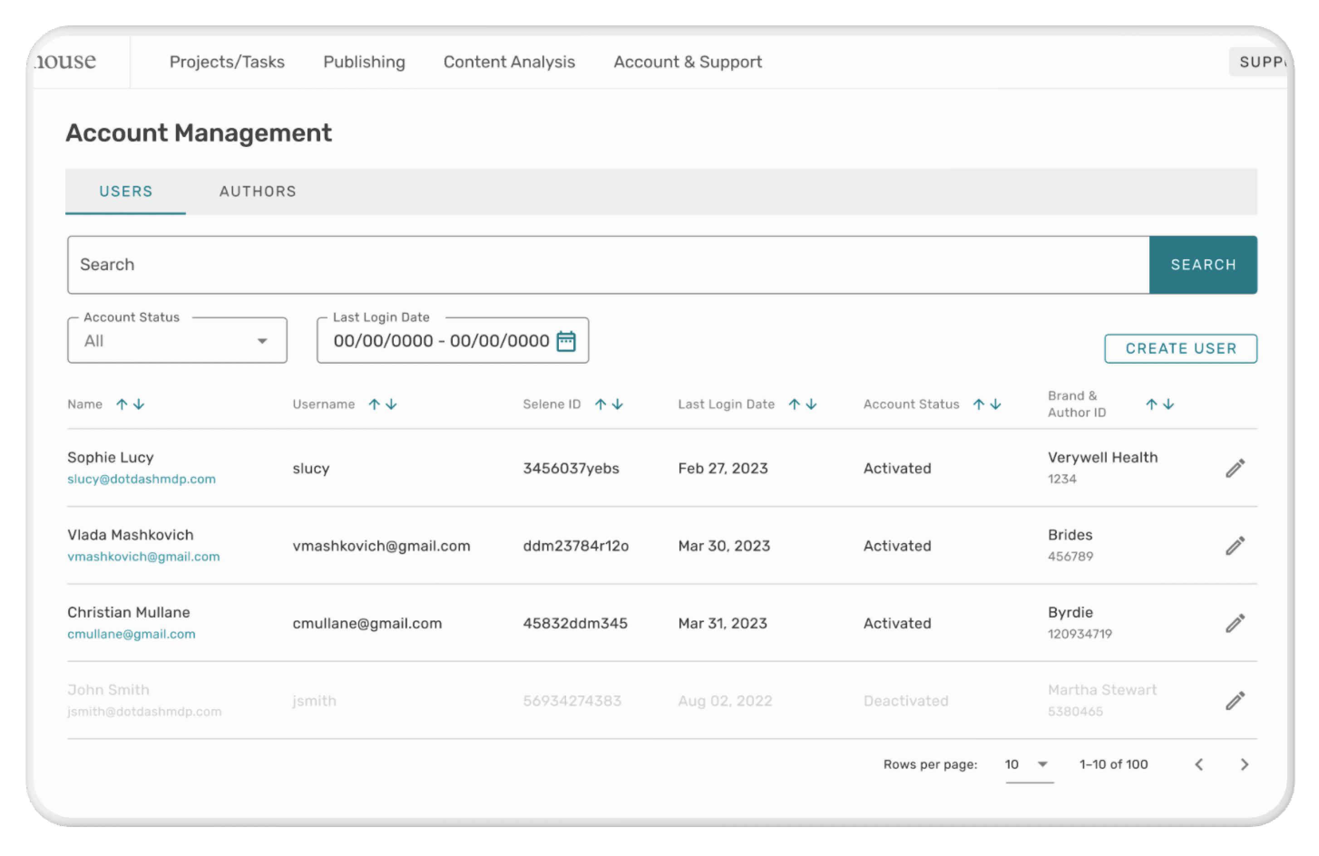Screen dimensions: 1319x856
Task: Open slucy@dotdashmdp.com email link
Action: [142, 479]
